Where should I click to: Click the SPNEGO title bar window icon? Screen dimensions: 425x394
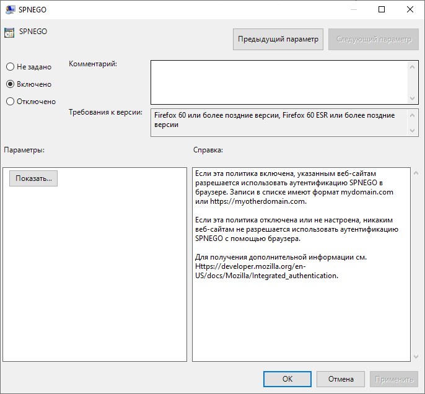[x=10, y=9]
